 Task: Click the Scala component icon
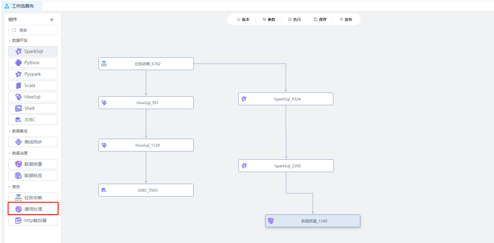pos(18,86)
